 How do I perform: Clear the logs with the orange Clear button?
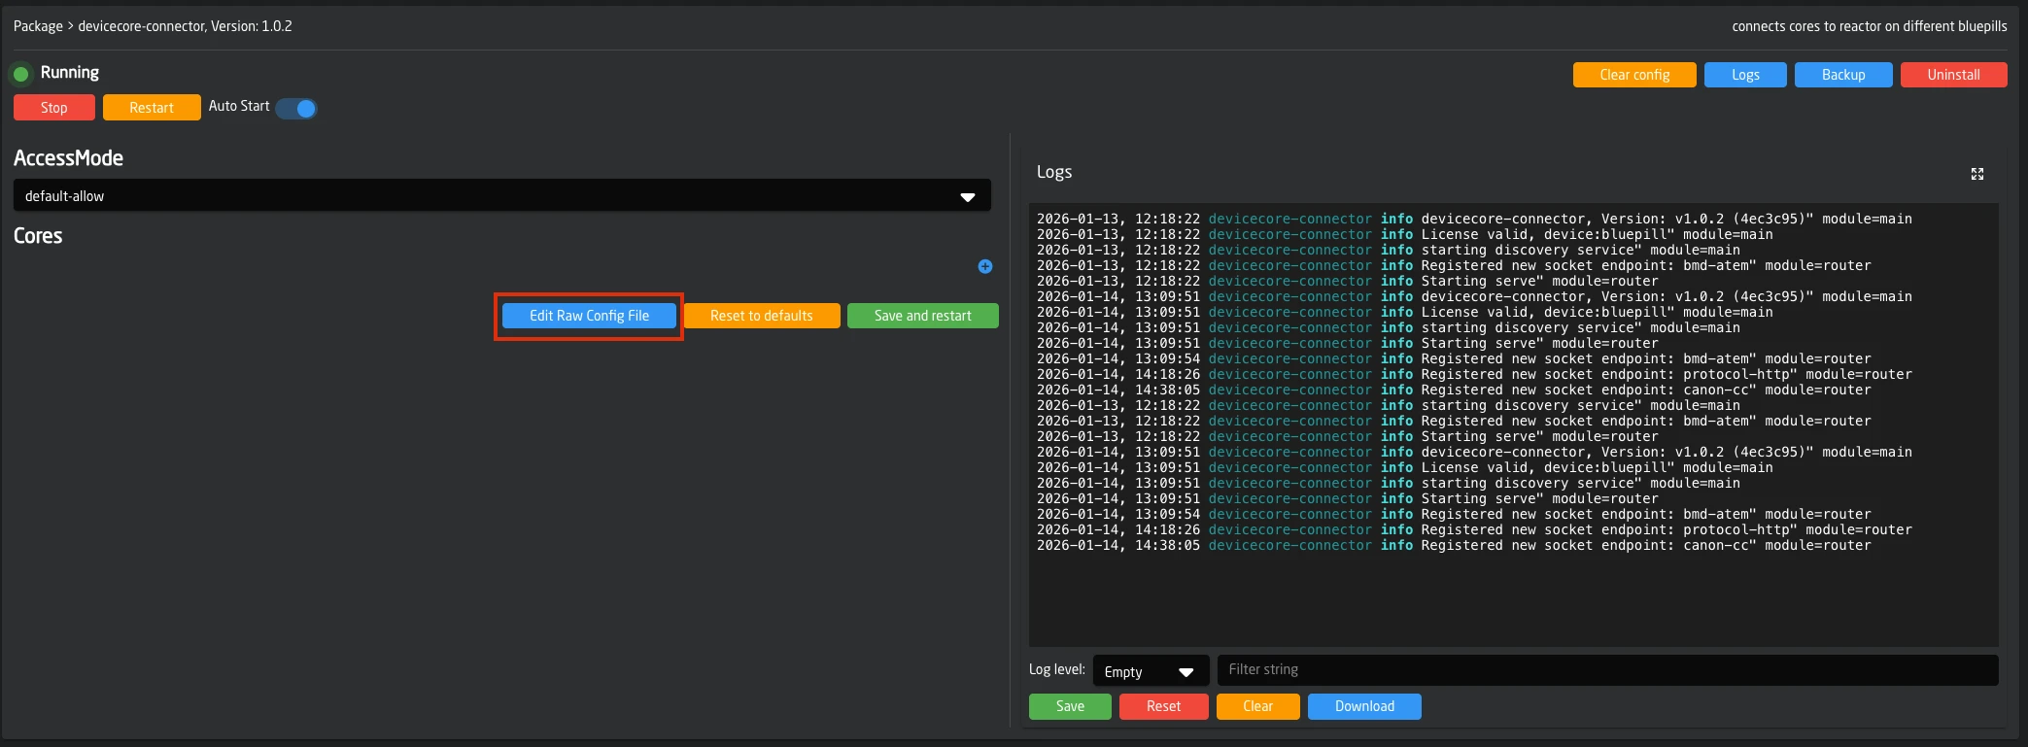[x=1257, y=706]
